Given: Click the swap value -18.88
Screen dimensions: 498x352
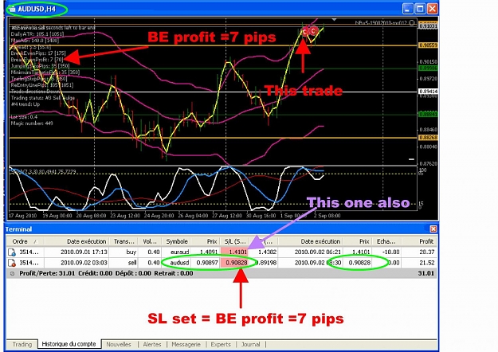Looking at the screenshot, I should [x=392, y=252].
